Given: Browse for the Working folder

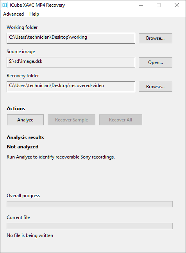Looking at the screenshot, I should 155,38.
